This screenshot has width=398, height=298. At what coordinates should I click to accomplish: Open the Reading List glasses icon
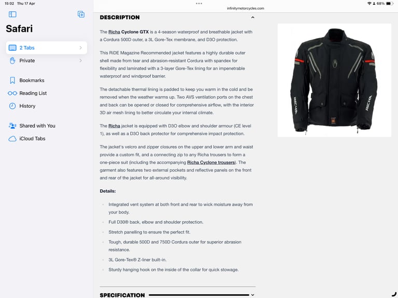coord(12,93)
